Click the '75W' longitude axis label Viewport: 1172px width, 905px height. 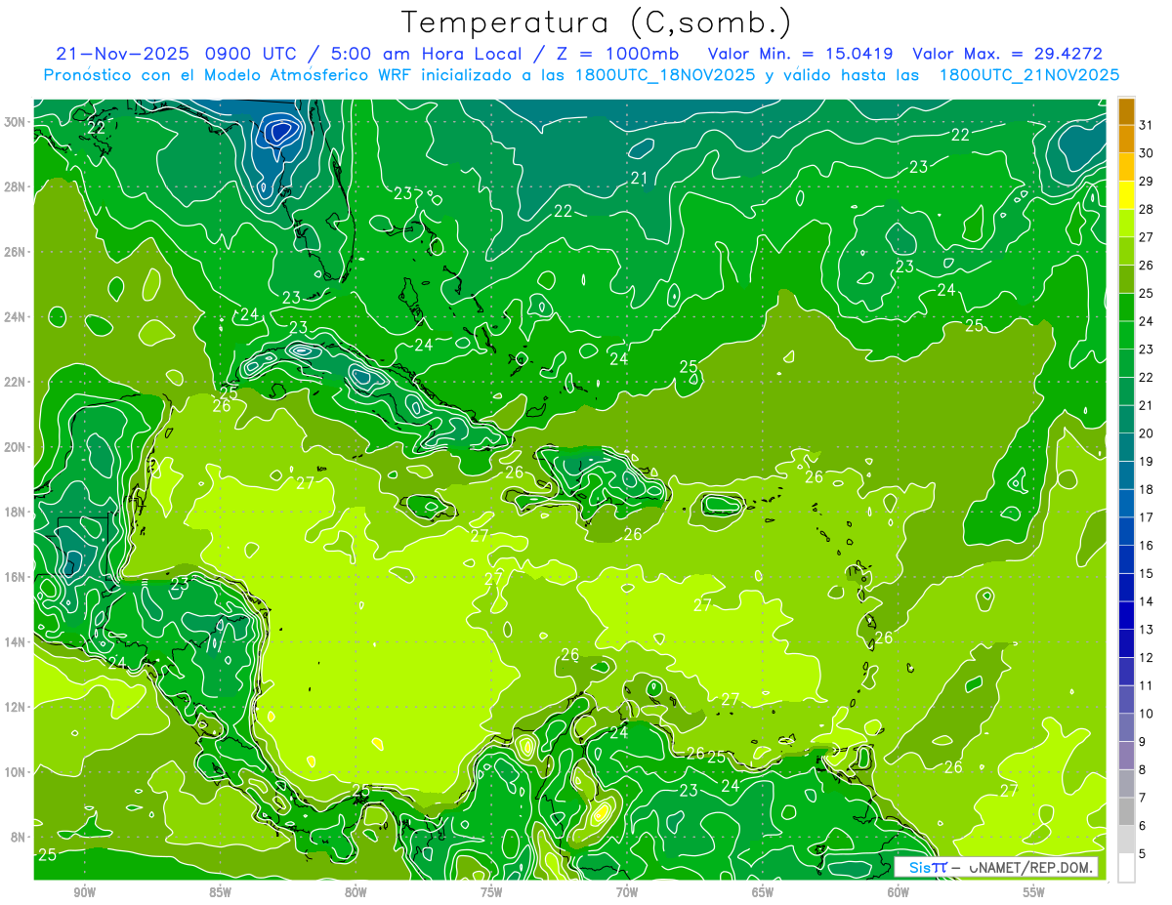point(491,892)
